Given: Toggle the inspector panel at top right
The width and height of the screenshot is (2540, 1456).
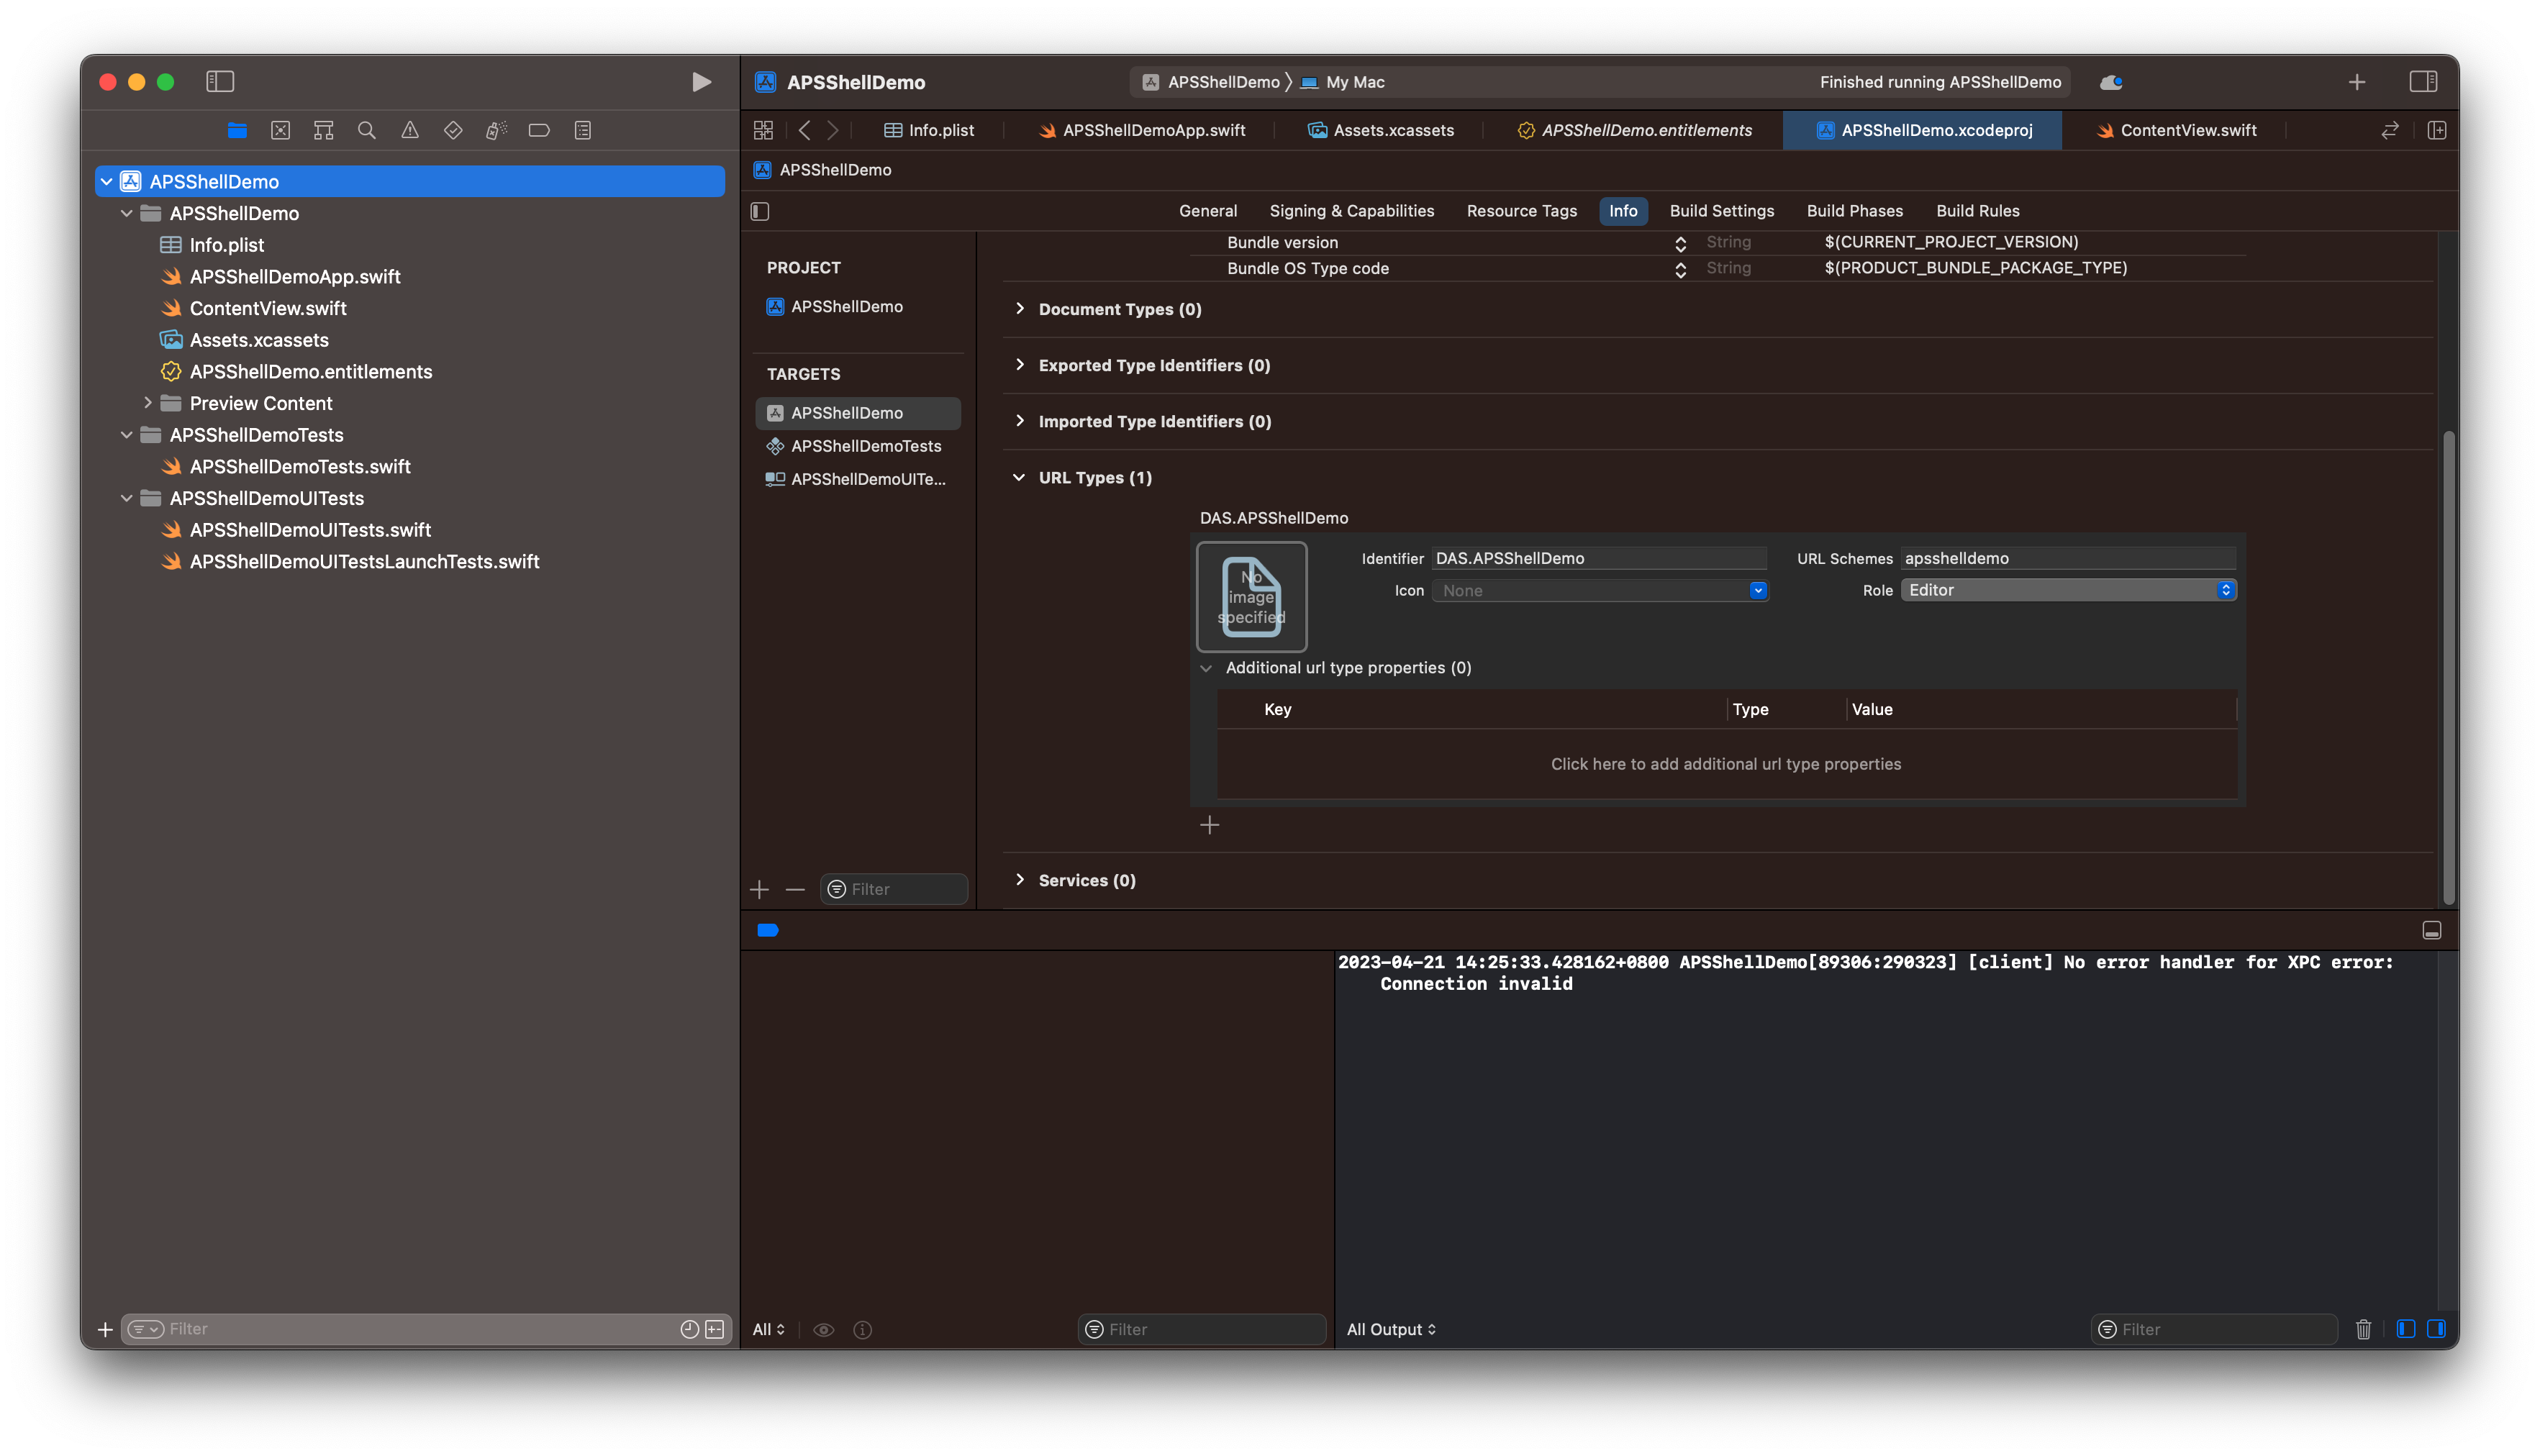Looking at the screenshot, I should click(x=2423, y=81).
